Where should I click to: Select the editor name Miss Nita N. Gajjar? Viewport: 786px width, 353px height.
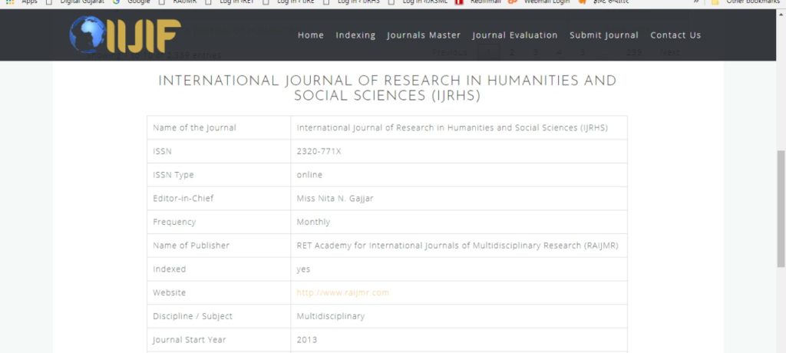click(x=335, y=199)
